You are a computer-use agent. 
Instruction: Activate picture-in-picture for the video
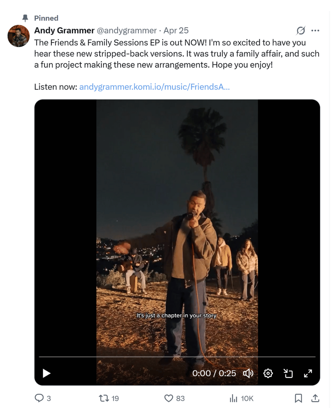click(288, 373)
